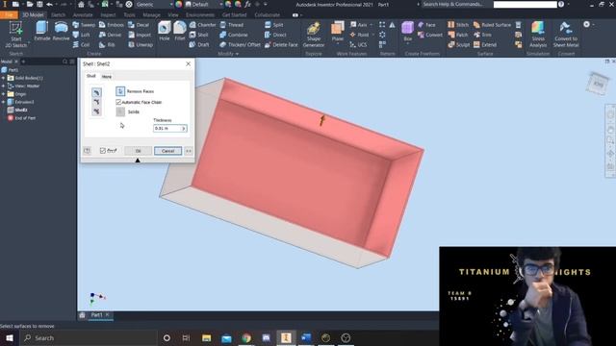
Task: Open the appearance color wheel picker
Action: pyautogui.click(x=179, y=4)
